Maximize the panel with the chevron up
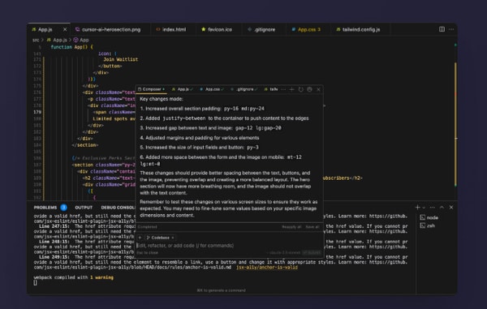The image size is (487, 309). (x=442, y=208)
